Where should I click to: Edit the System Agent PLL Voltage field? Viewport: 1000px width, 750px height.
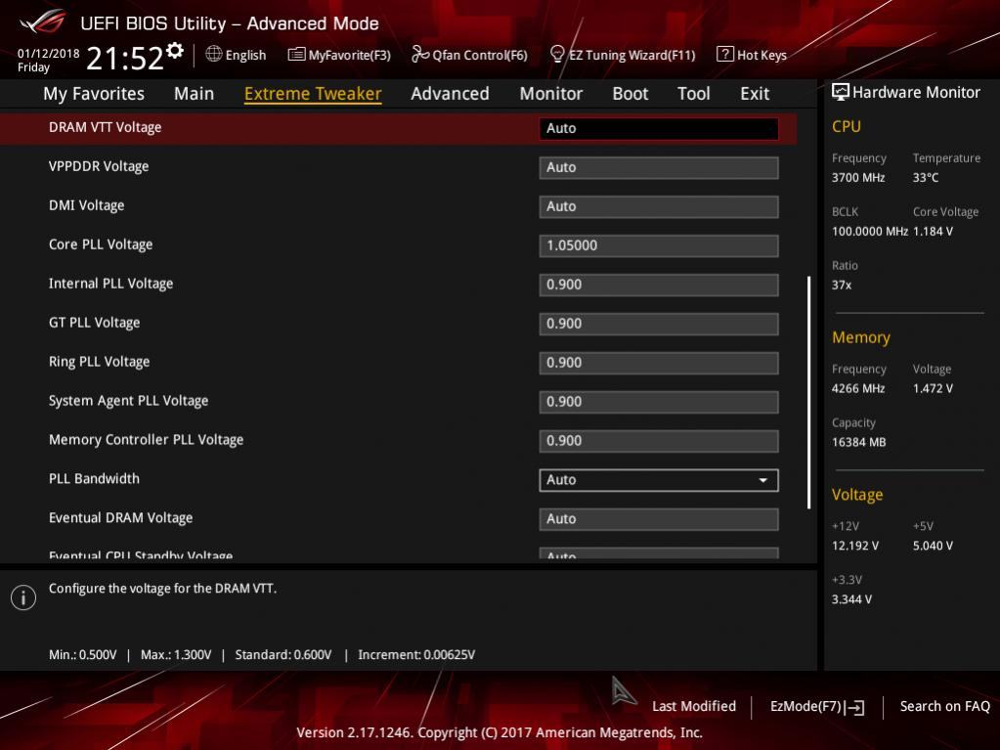tap(658, 402)
